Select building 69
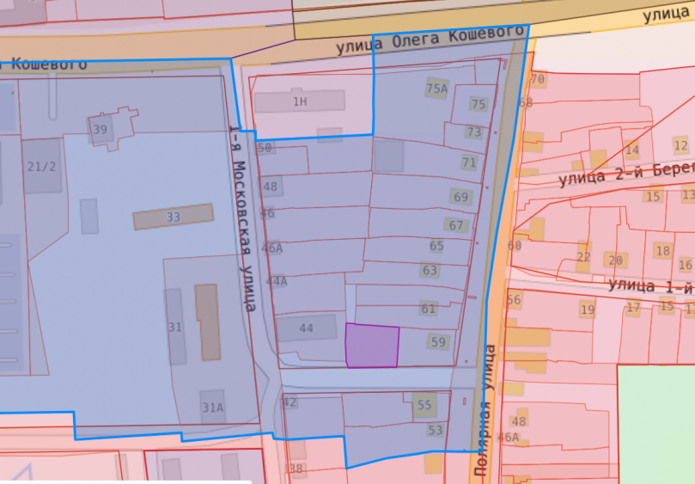Viewport: 695px width, 484px height. tap(461, 197)
